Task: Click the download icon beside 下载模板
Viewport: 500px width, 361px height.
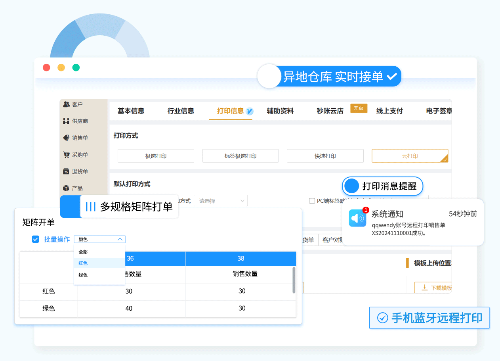Action: tap(424, 288)
